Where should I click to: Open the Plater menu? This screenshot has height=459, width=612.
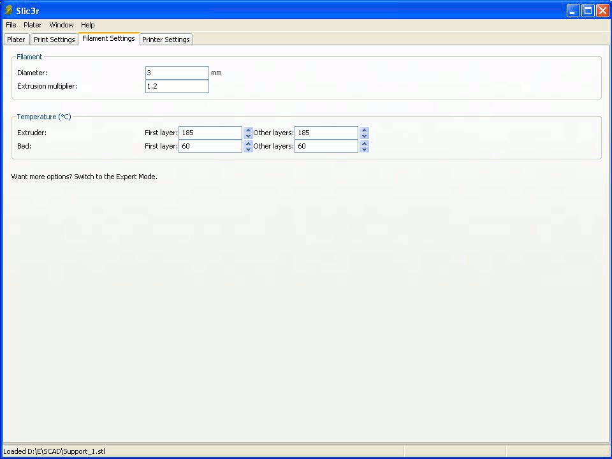pos(33,25)
